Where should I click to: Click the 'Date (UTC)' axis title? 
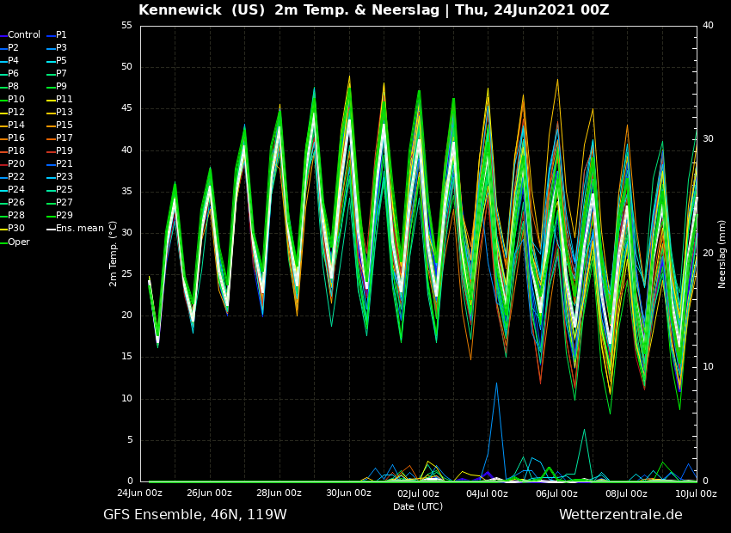418,506
